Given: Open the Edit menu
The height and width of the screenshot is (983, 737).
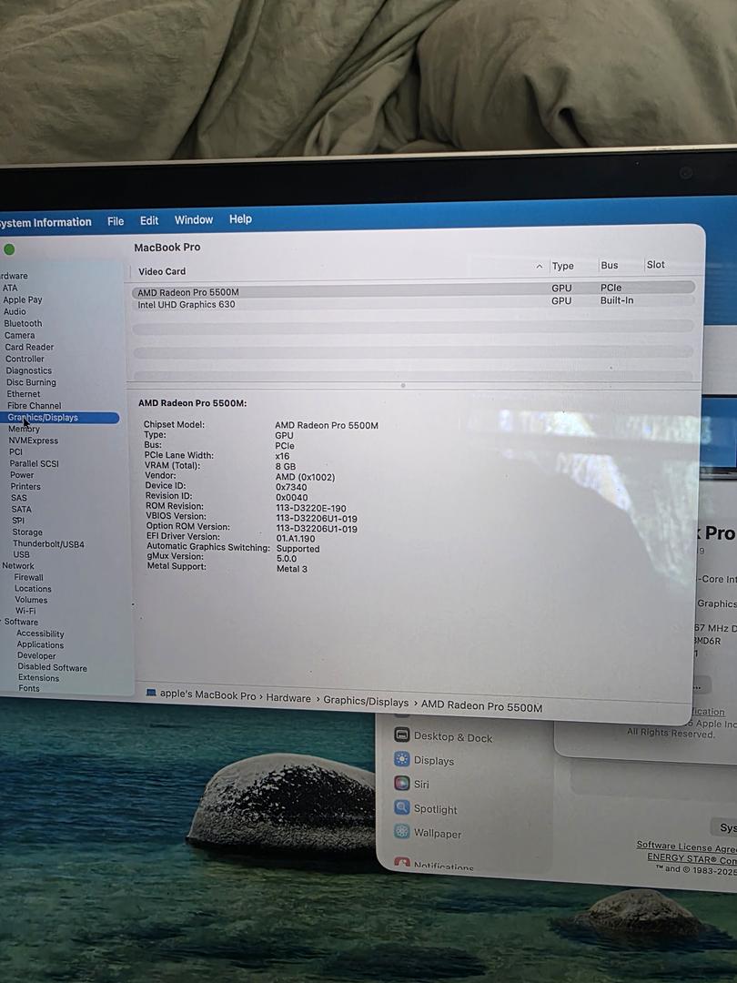Looking at the screenshot, I should 149,221.
